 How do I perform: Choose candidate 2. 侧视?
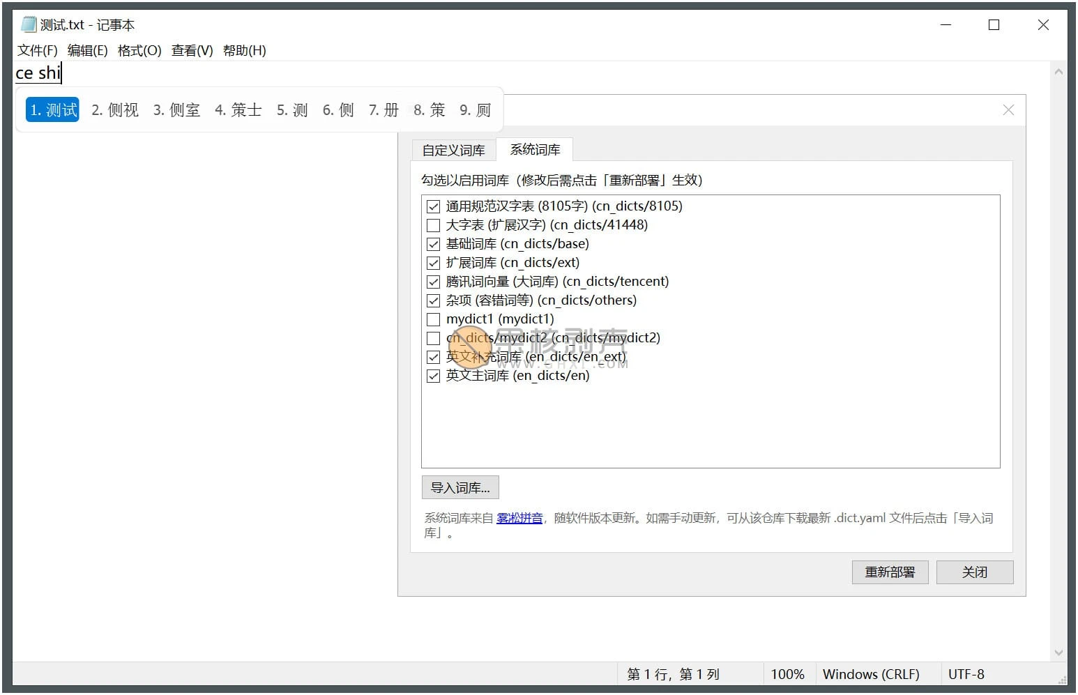coord(115,110)
